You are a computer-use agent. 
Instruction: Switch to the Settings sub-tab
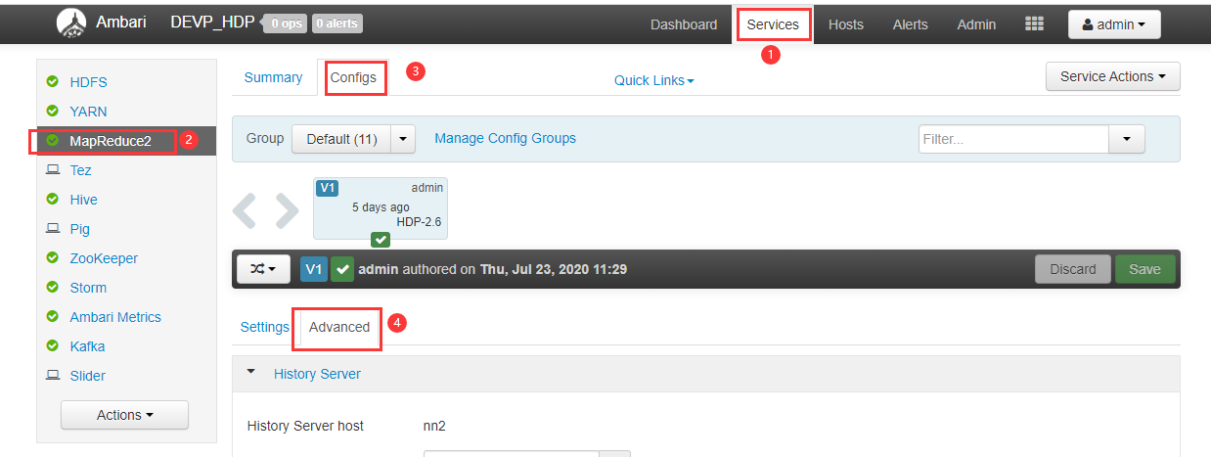[x=264, y=327]
